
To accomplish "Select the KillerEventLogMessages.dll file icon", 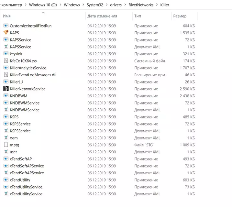I will [x=6, y=75].
